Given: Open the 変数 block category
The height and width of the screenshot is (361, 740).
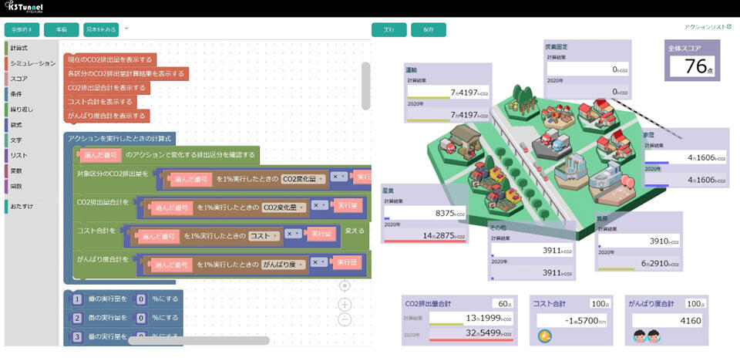Looking at the screenshot, I should [x=16, y=170].
